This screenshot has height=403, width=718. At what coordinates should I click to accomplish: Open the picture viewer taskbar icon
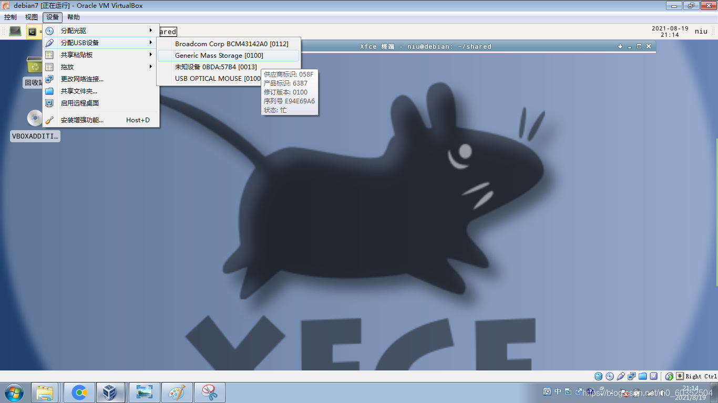(x=144, y=393)
